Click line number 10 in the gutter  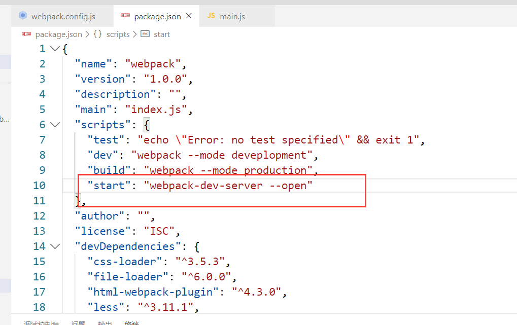39,186
